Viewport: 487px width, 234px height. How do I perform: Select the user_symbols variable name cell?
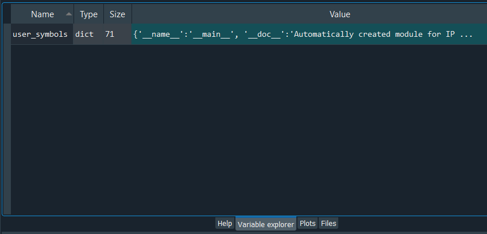(x=40, y=34)
